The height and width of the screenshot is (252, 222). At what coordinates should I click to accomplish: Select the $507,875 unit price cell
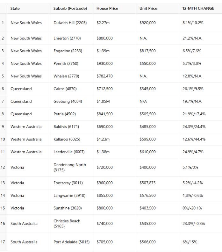point(147,183)
